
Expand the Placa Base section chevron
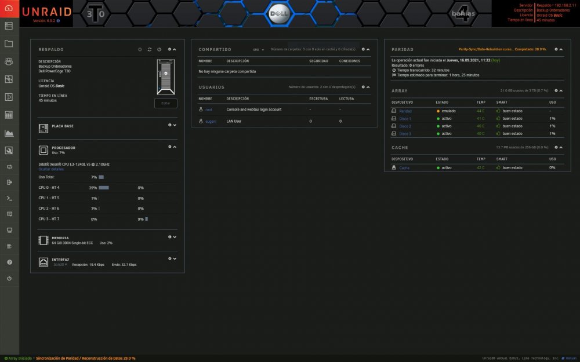[175, 125]
